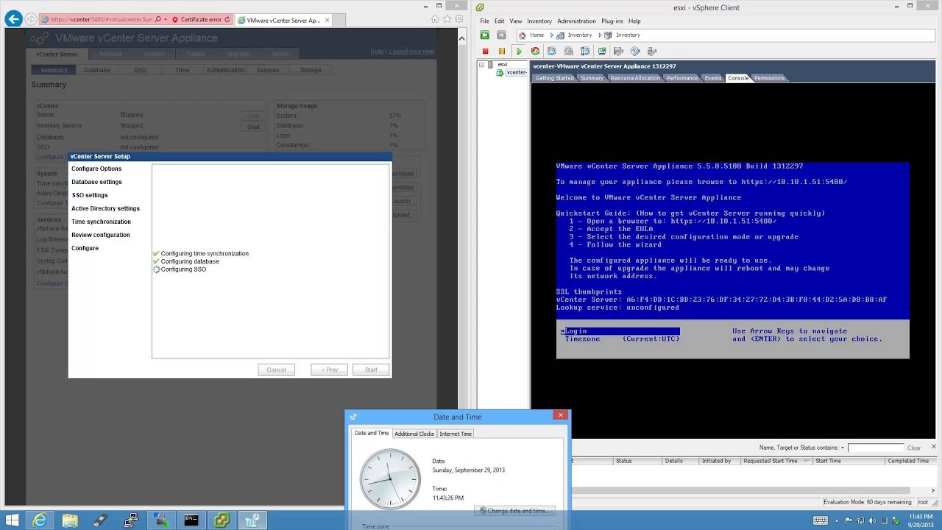The height and width of the screenshot is (530, 942).
Task: Switch to the Performance tab
Action: [x=682, y=78]
